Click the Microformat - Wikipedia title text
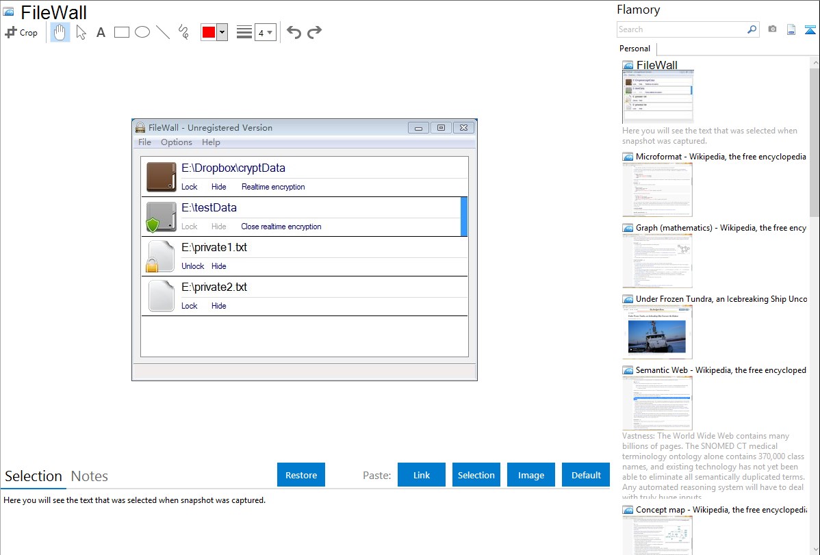The height and width of the screenshot is (555, 820). pos(721,157)
